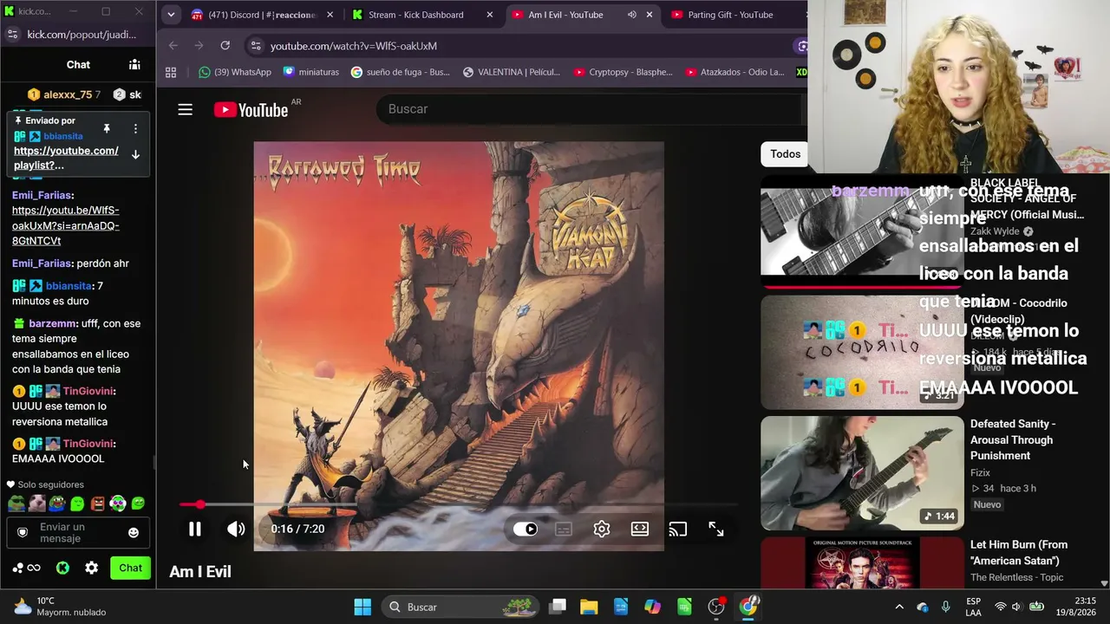Open the weather widget showing 10°C
The width and height of the screenshot is (1110, 624).
[x=59, y=607]
